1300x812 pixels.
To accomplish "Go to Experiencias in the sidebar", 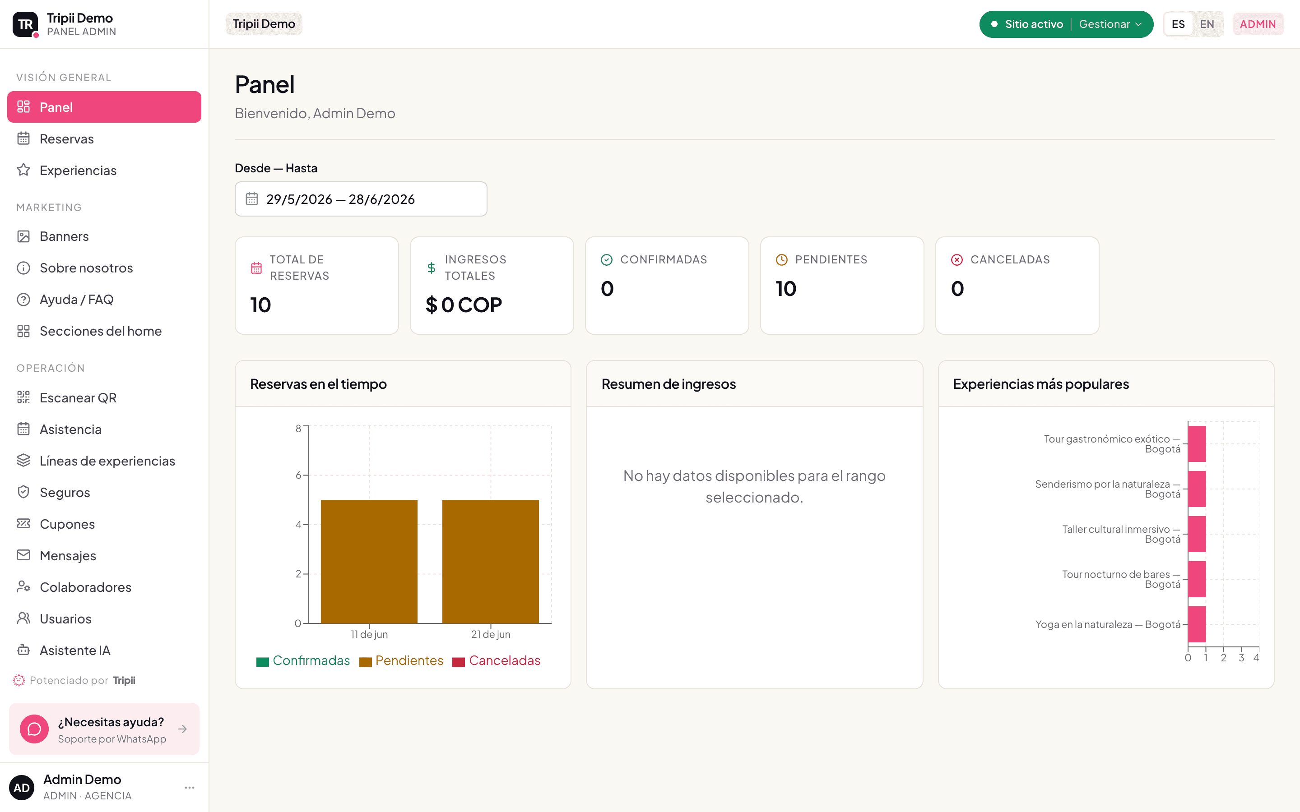I will click(104, 170).
